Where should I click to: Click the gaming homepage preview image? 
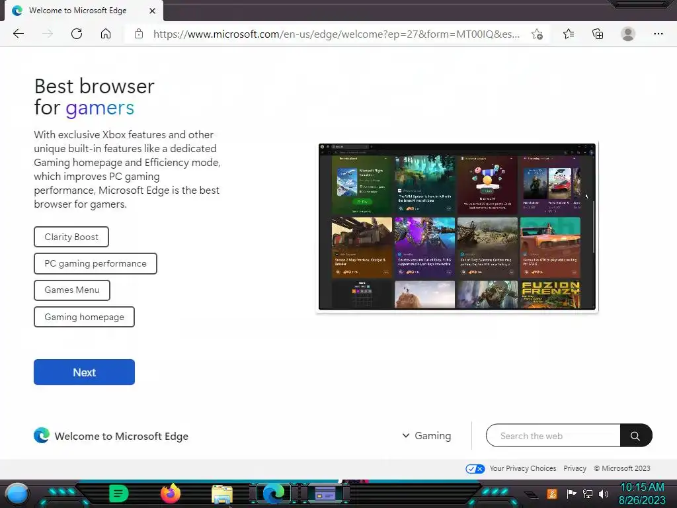(458, 227)
